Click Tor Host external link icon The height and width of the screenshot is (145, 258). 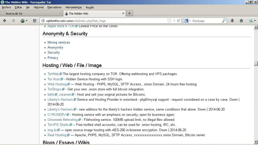pos(62,79)
